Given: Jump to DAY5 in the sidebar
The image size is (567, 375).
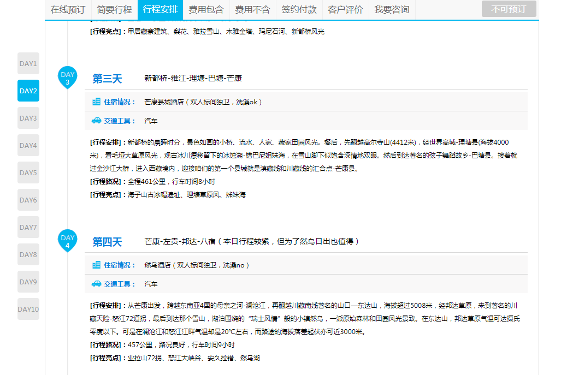Looking at the screenshot, I should tap(28, 172).
